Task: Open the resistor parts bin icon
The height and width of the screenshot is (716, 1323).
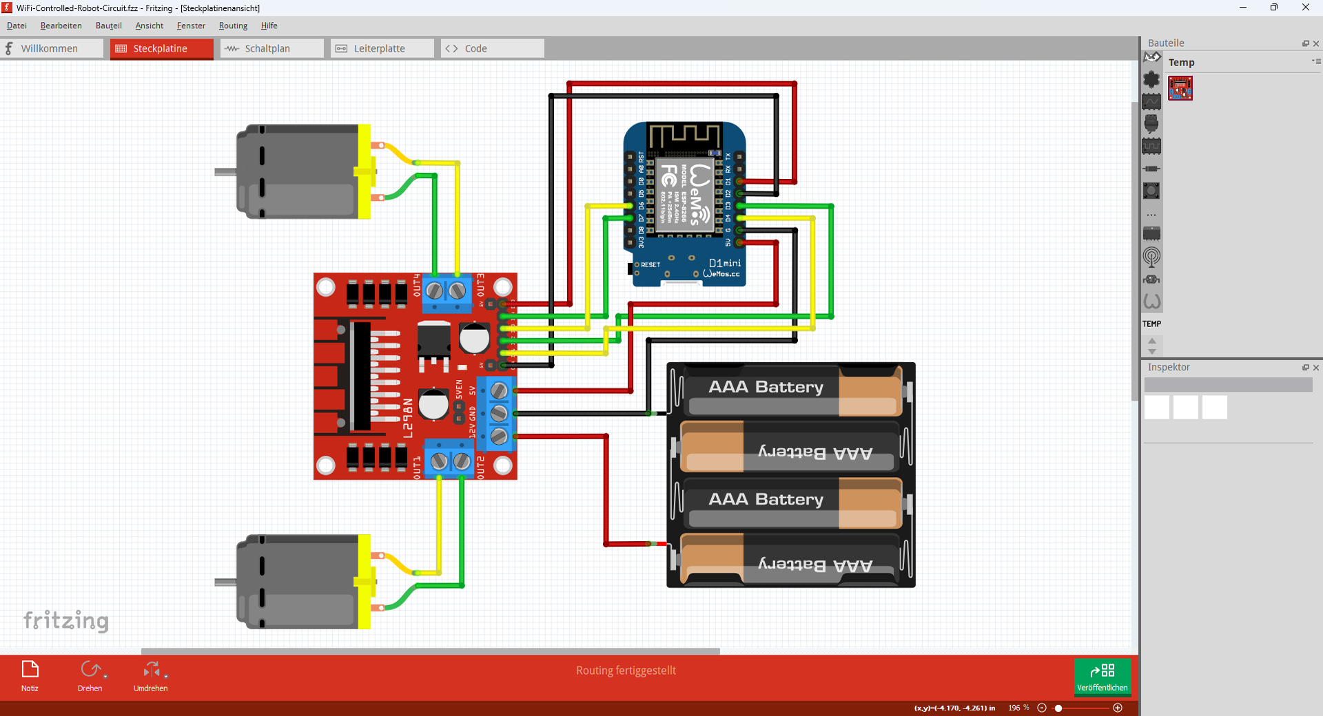Action: pyautogui.click(x=1151, y=169)
